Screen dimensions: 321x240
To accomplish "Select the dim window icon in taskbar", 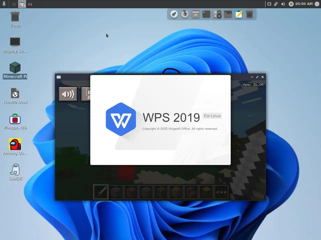I will [14, 4].
